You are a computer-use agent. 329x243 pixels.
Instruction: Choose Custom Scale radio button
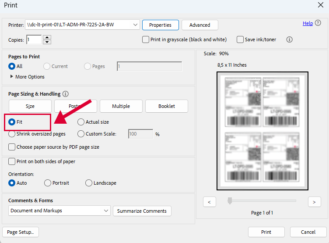[x=81, y=134]
